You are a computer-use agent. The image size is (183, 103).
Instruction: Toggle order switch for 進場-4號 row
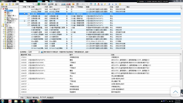coord(29,21)
